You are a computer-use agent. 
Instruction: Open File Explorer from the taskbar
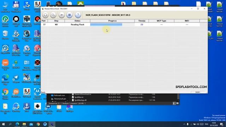(24, 124)
